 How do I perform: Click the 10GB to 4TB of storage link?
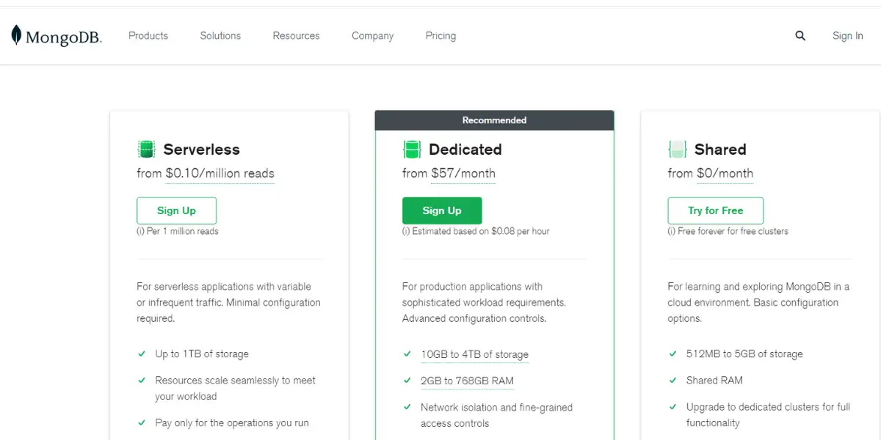click(x=474, y=354)
